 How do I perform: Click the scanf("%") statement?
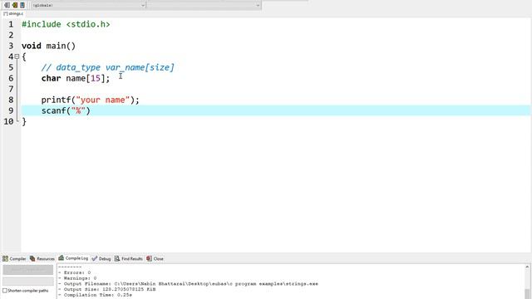tap(66, 110)
